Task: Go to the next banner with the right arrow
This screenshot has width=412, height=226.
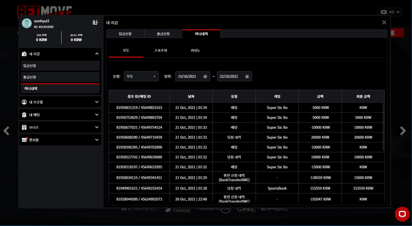Action: point(403,130)
